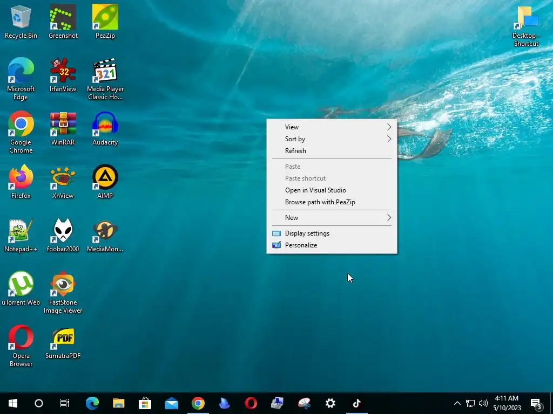The width and height of the screenshot is (553, 414).
Task: Open the Windows Start menu
Action: pos(13,403)
